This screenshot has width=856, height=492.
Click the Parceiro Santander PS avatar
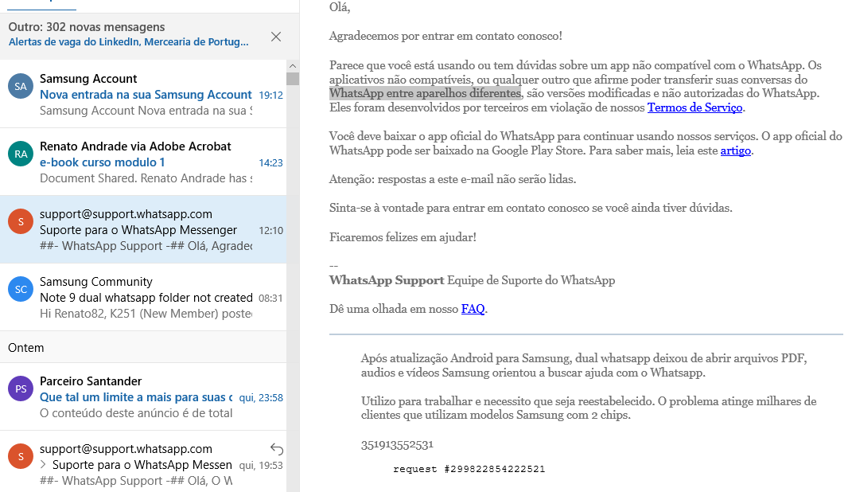(x=21, y=389)
